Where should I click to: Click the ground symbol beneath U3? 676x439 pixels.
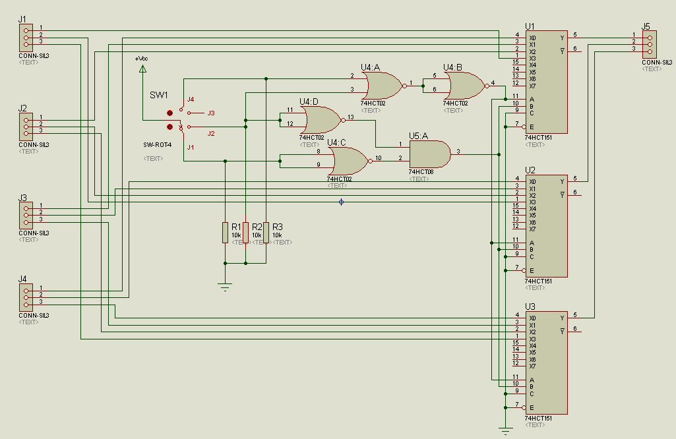[x=505, y=431]
